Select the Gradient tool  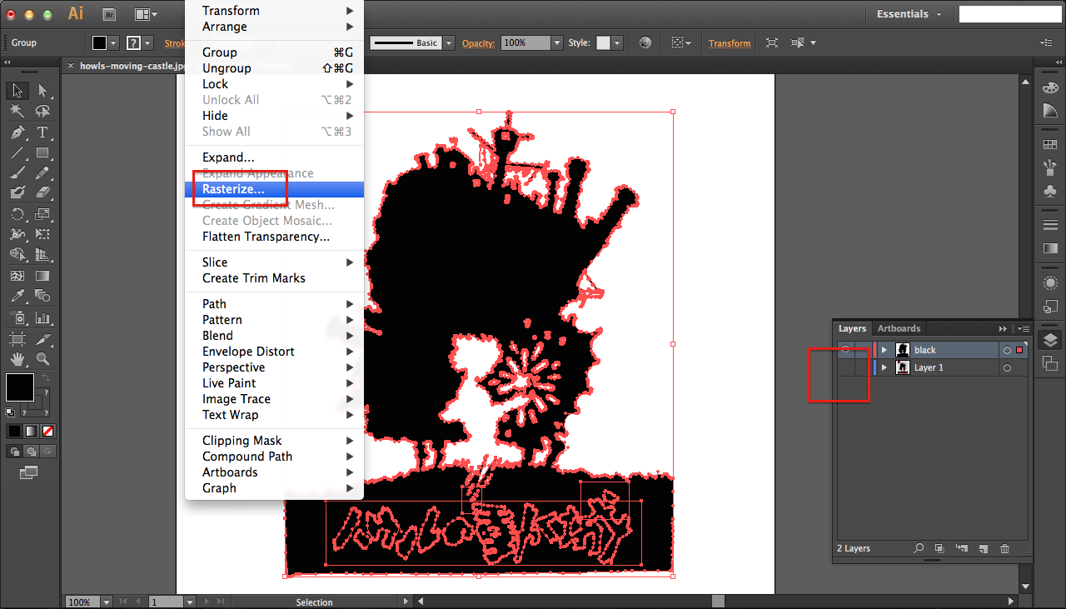[42, 276]
